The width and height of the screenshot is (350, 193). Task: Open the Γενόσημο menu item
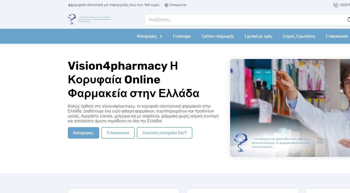[182, 36]
